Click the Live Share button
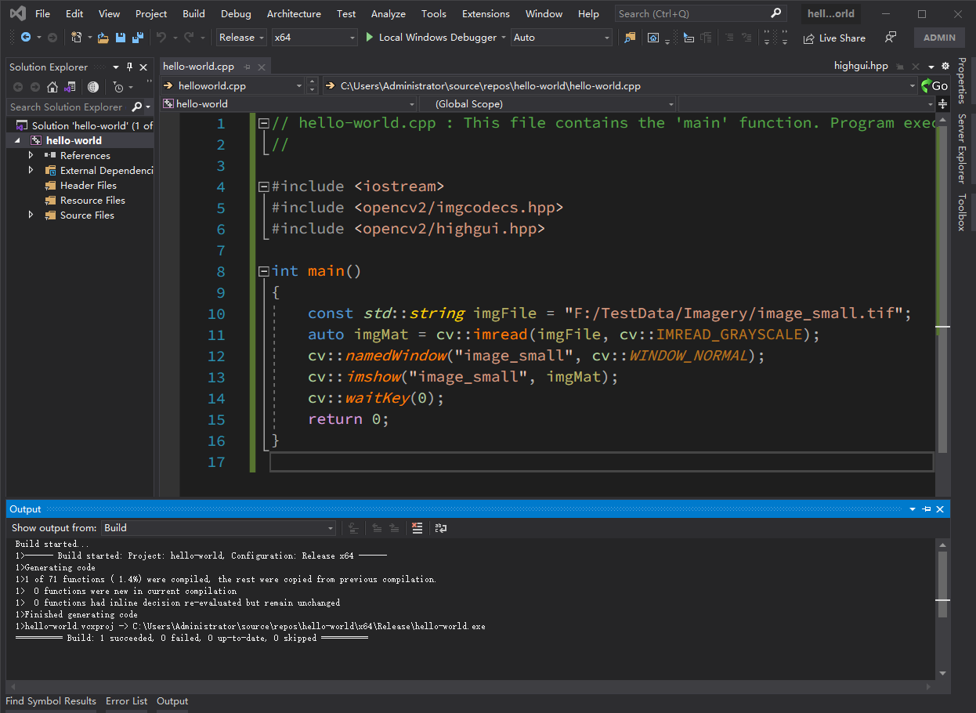The width and height of the screenshot is (976, 713). pos(835,38)
